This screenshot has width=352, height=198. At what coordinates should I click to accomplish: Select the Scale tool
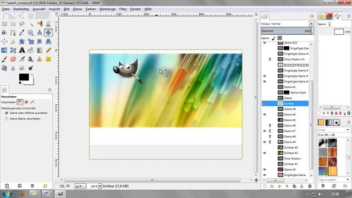click(x=31, y=42)
